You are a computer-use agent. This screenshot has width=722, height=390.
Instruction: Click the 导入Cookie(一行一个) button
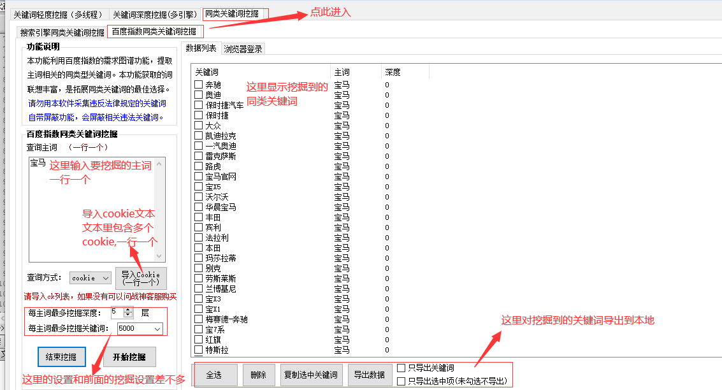tap(141, 278)
